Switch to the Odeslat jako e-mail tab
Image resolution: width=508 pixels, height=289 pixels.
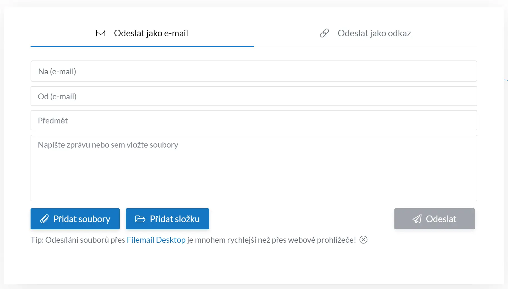(x=151, y=33)
